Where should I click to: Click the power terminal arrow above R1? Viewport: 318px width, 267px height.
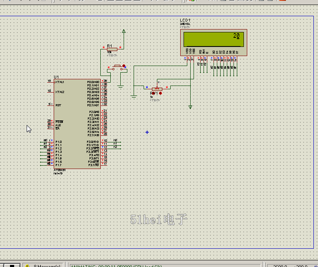click(x=124, y=31)
